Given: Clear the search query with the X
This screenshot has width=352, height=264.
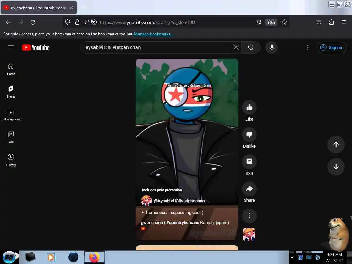Looking at the screenshot, I should tap(236, 47).
